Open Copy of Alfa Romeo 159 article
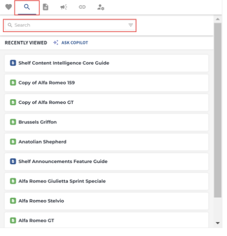Screen dimensions: 227x236 pyautogui.click(x=106, y=83)
